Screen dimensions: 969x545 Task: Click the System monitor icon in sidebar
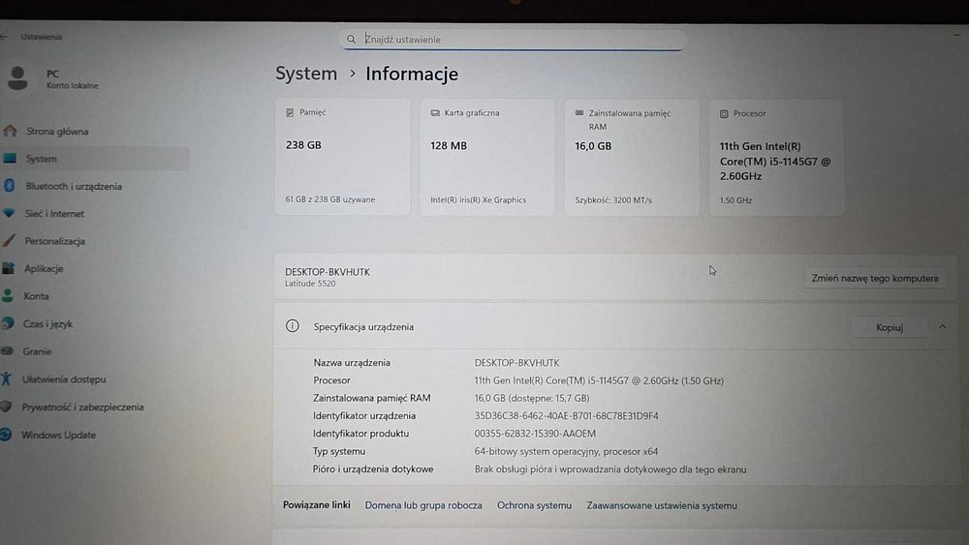pyautogui.click(x=10, y=159)
